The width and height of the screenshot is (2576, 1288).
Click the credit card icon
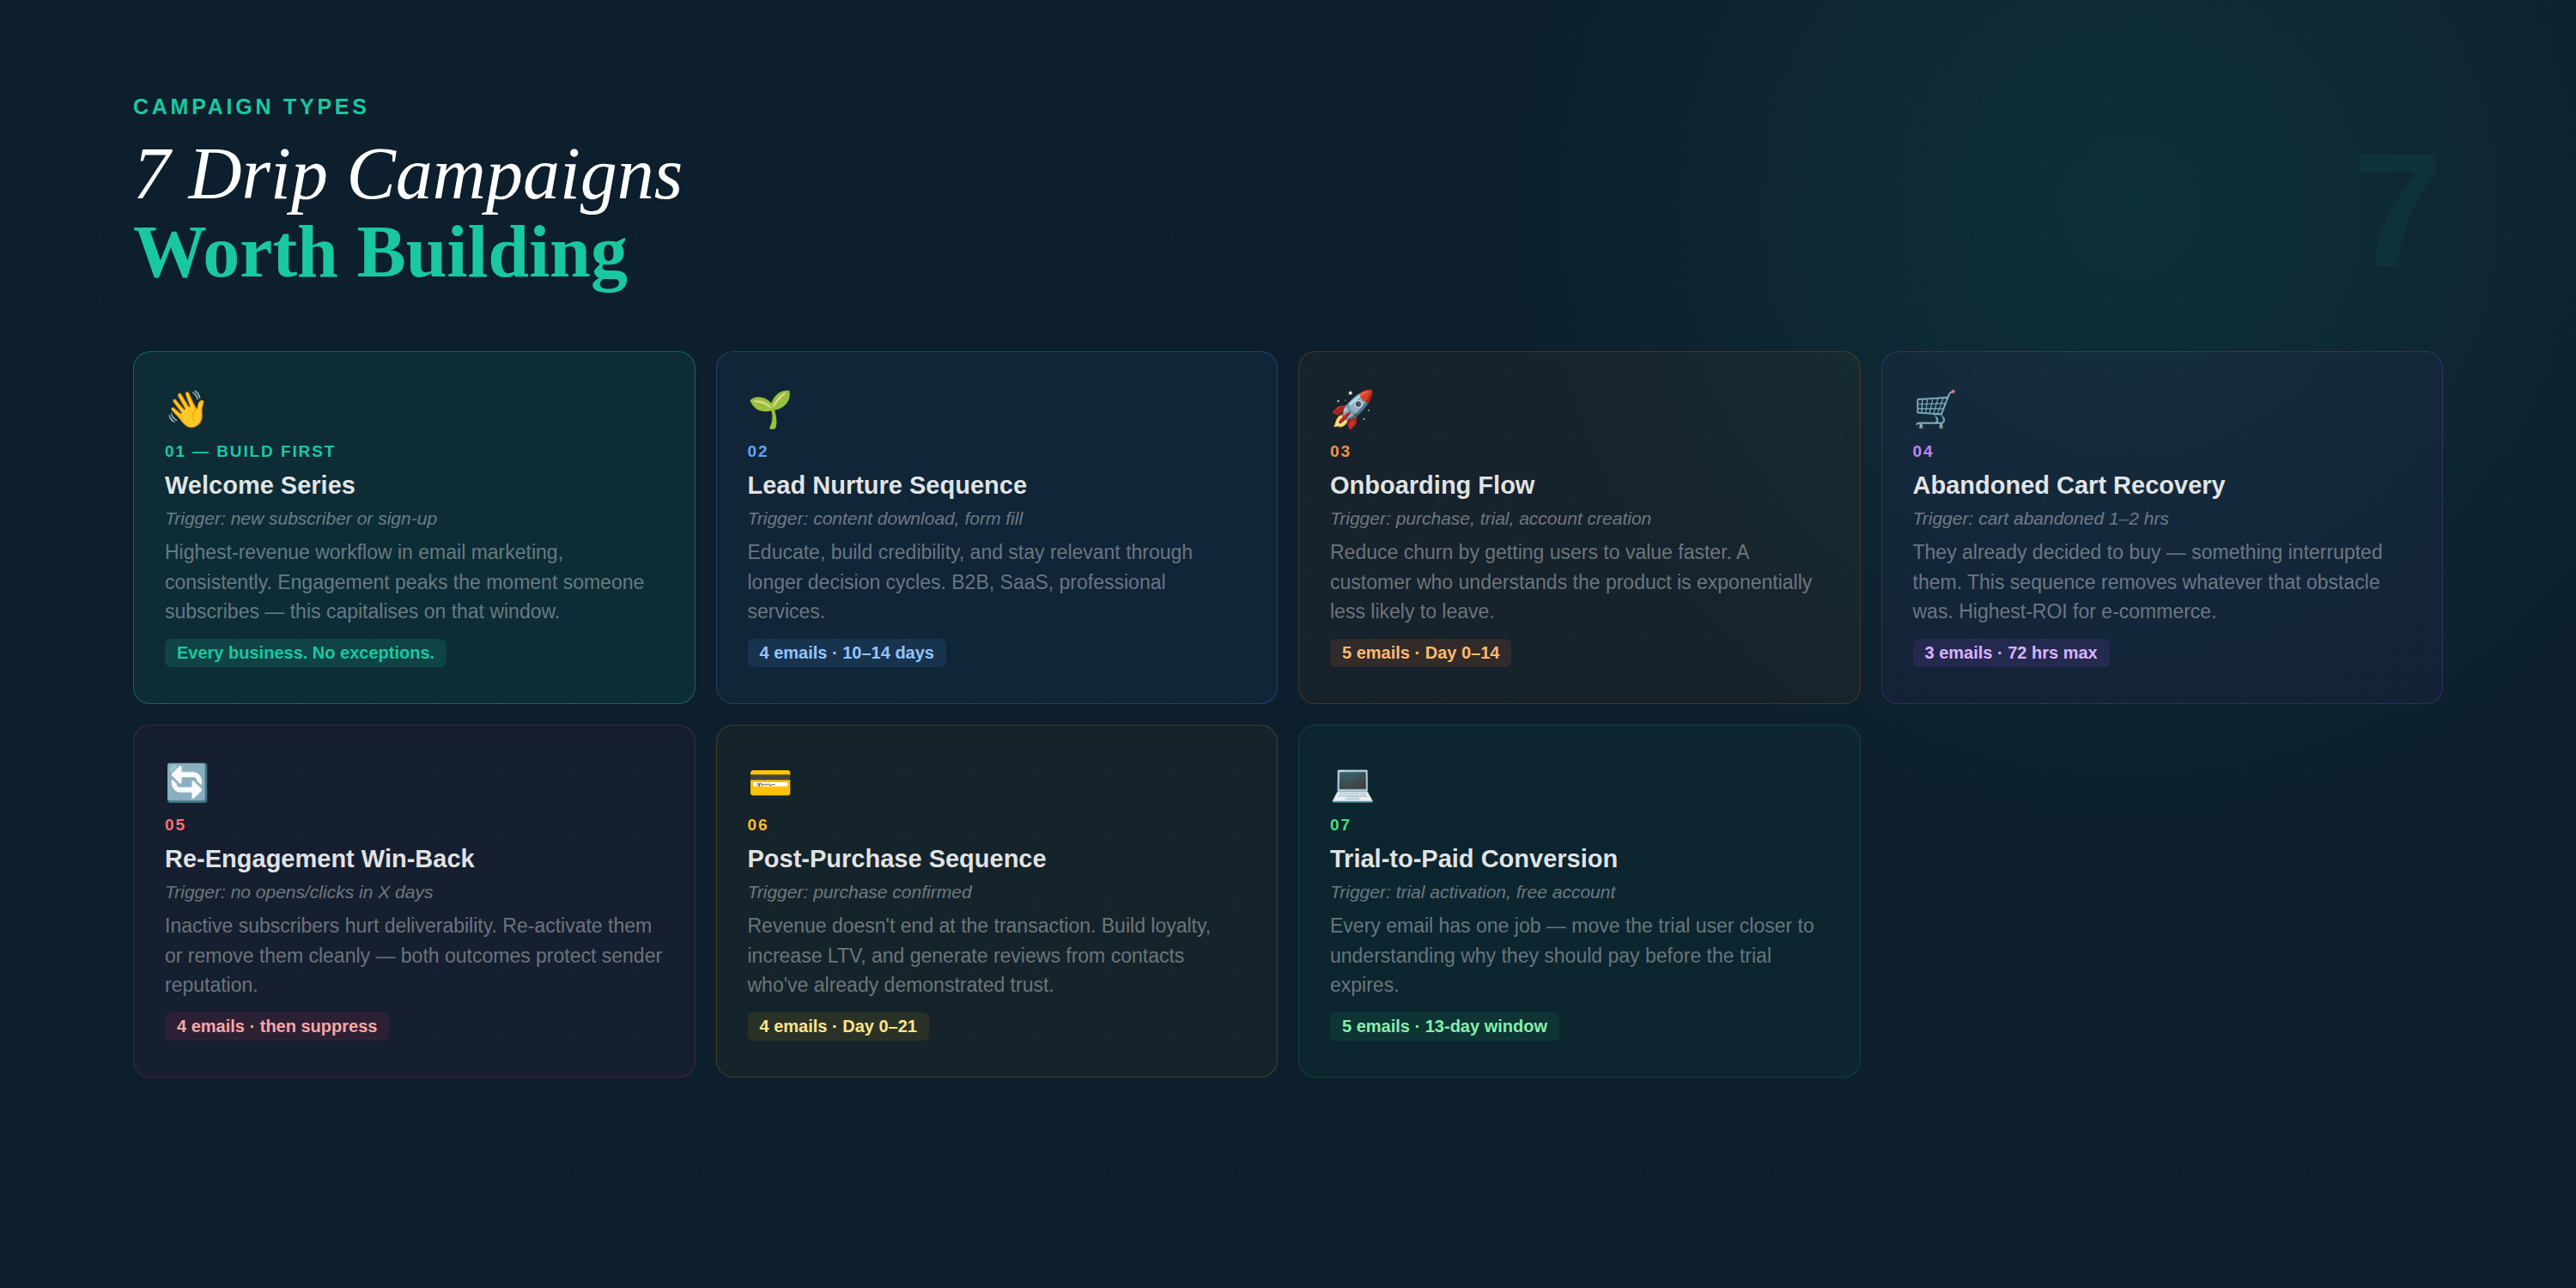tap(769, 782)
